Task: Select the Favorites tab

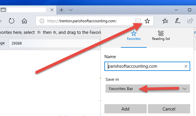Action: pos(134,36)
